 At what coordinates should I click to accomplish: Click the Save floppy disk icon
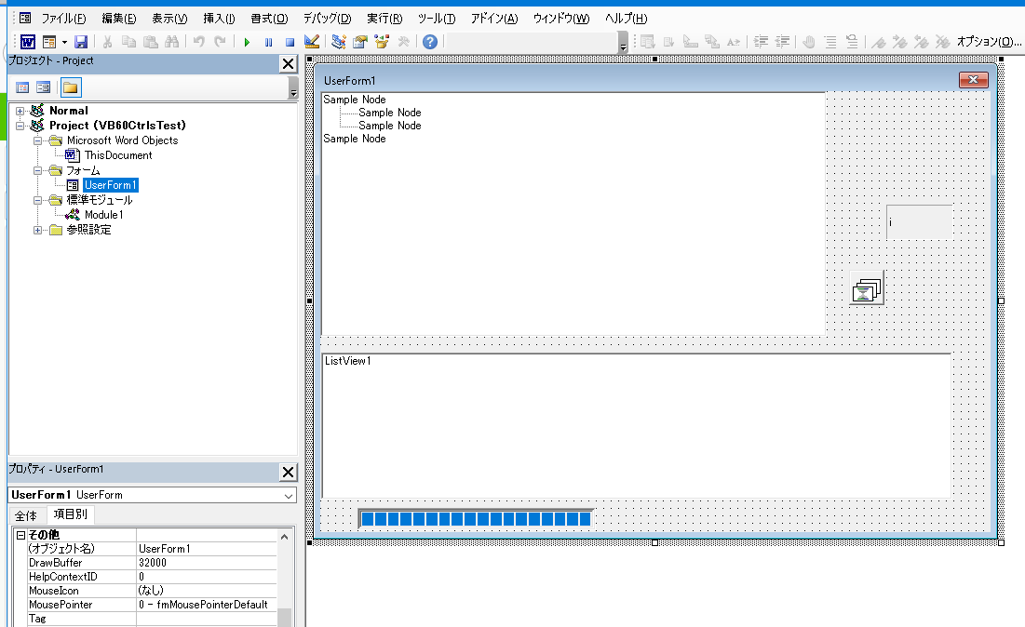click(81, 42)
